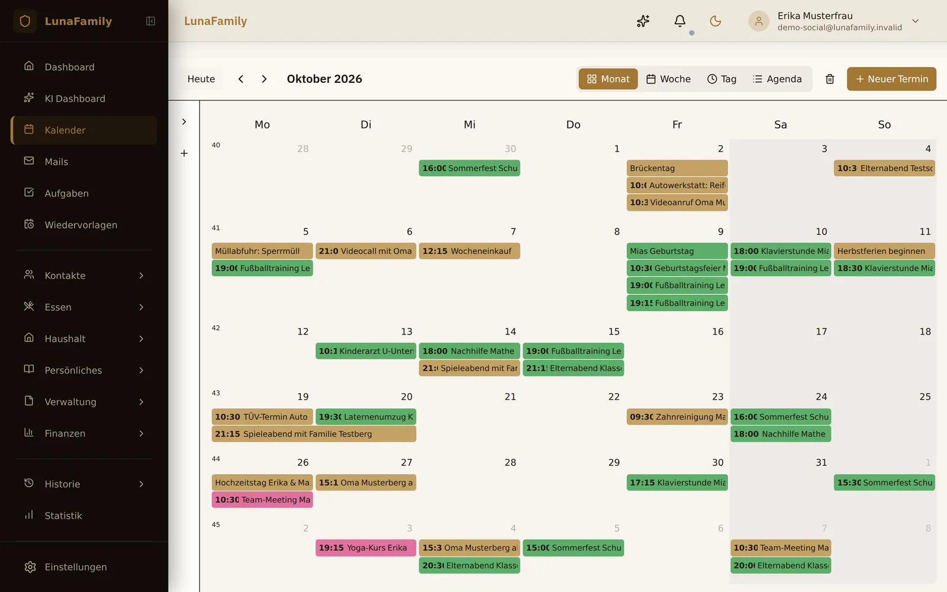947x592 pixels.
Task: Click week number 42 label
Action: coord(216,328)
